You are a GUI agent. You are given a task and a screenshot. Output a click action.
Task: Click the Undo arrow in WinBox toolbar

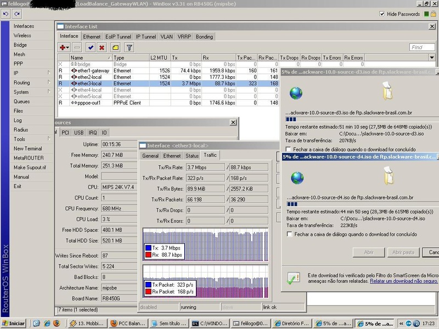(5, 14)
